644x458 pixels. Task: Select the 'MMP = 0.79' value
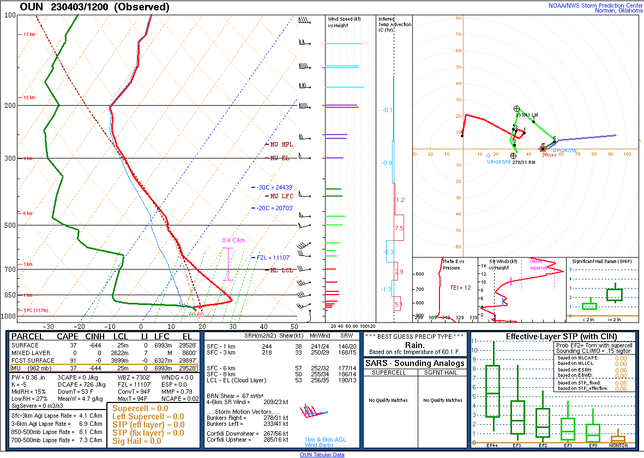click(177, 392)
